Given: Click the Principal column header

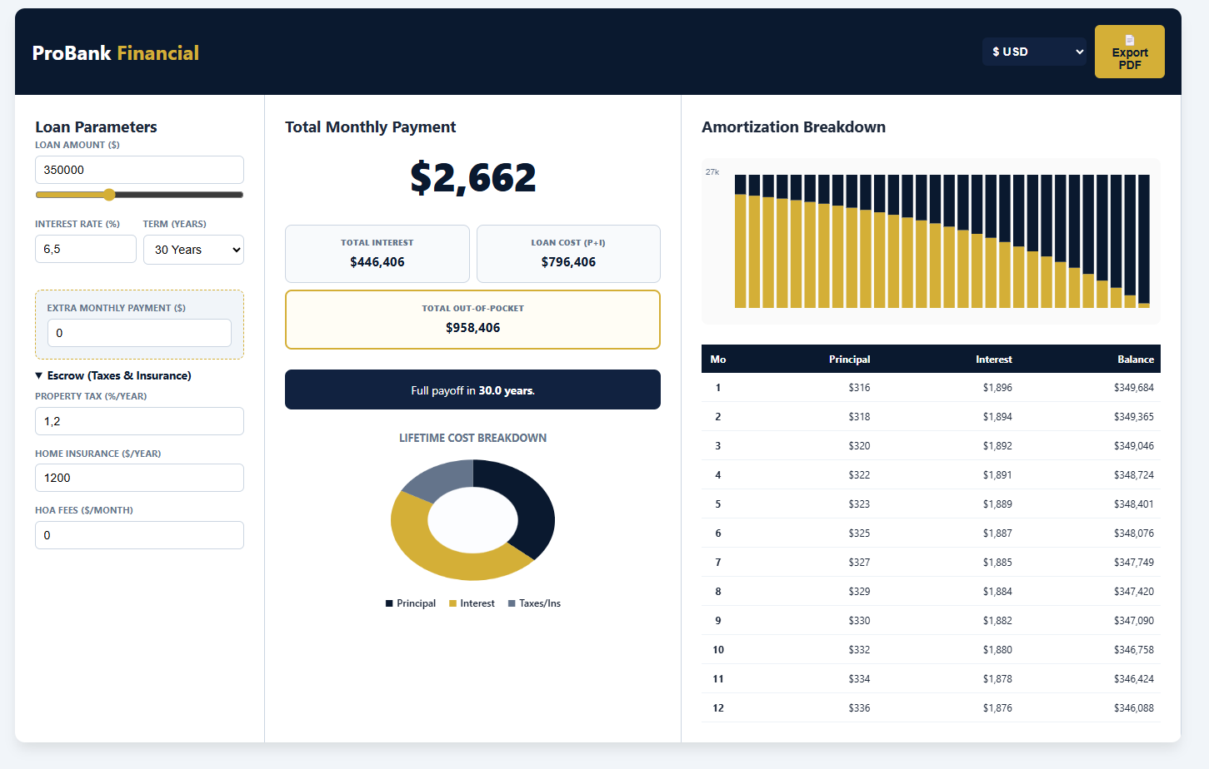Looking at the screenshot, I should [x=849, y=360].
